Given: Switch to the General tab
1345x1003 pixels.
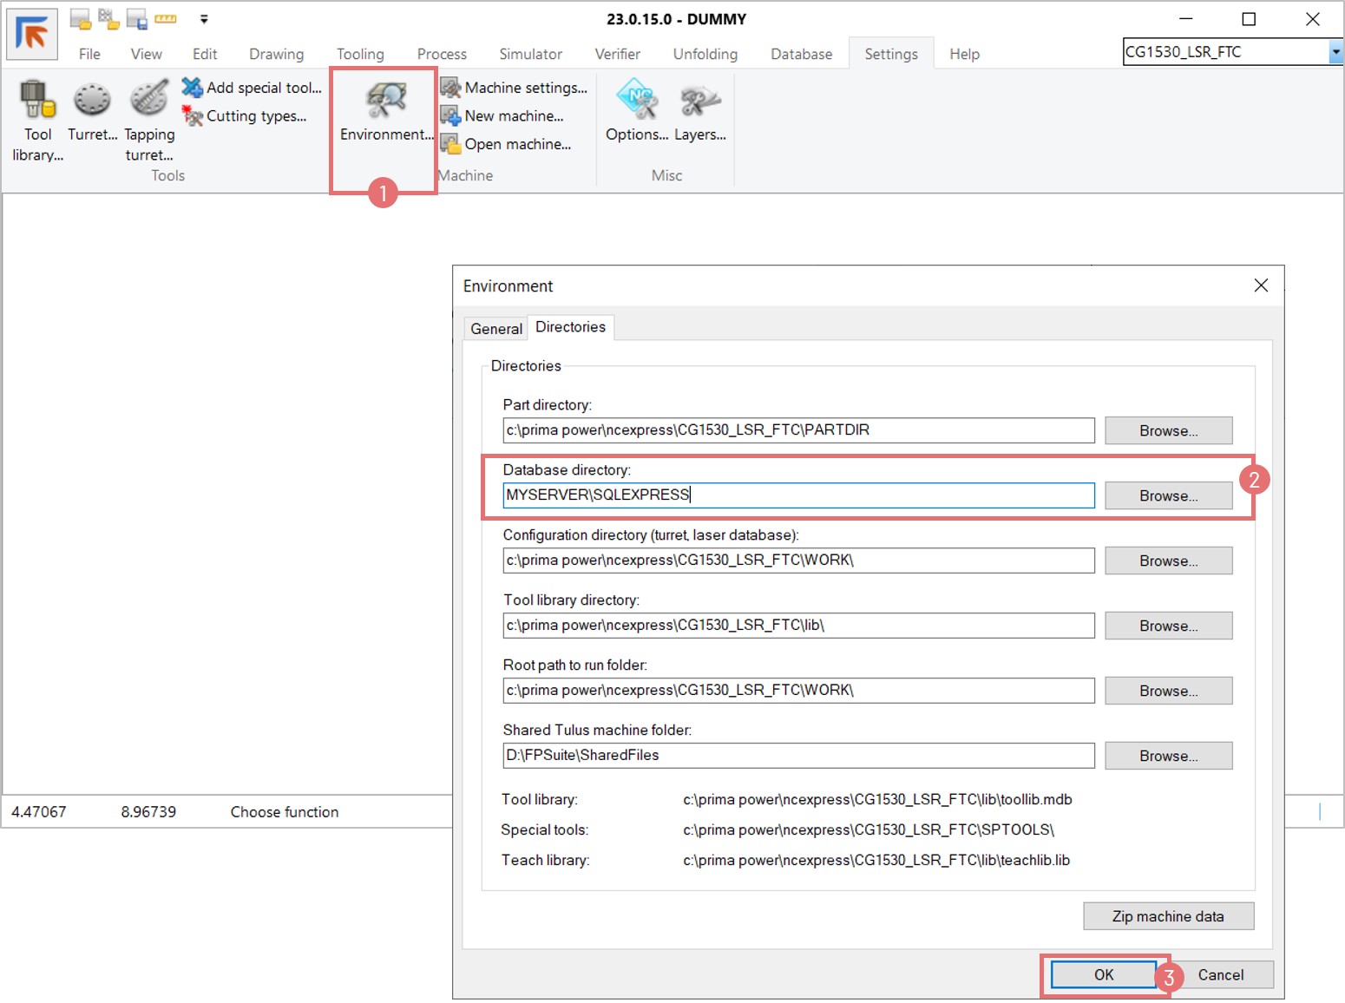Looking at the screenshot, I should (x=496, y=329).
